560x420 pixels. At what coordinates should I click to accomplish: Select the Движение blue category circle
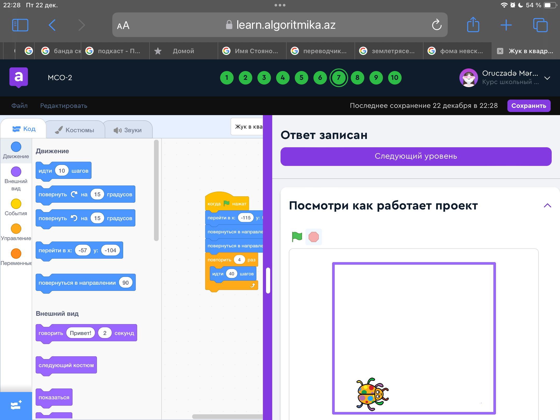(x=16, y=147)
